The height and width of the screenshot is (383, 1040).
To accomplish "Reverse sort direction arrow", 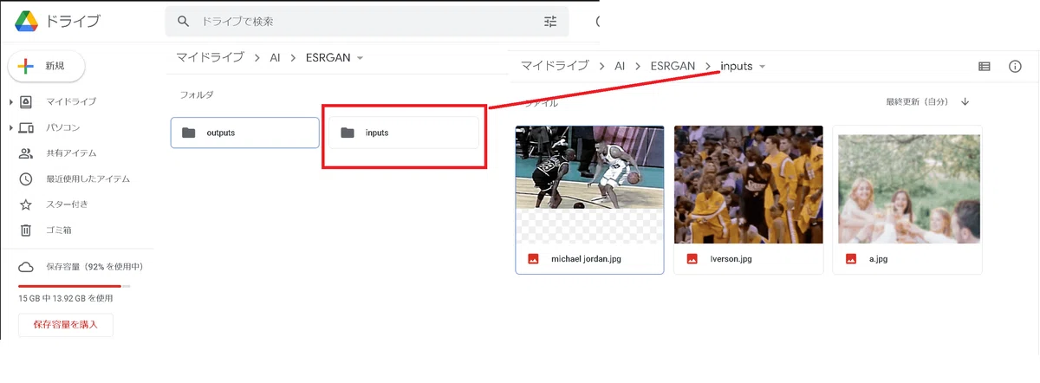I will click(x=965, y=102).
